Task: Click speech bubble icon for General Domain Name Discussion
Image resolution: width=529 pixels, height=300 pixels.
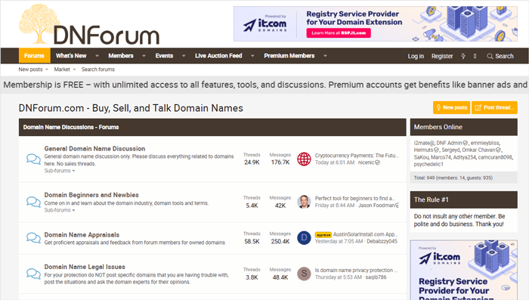Action: point(33,159)
